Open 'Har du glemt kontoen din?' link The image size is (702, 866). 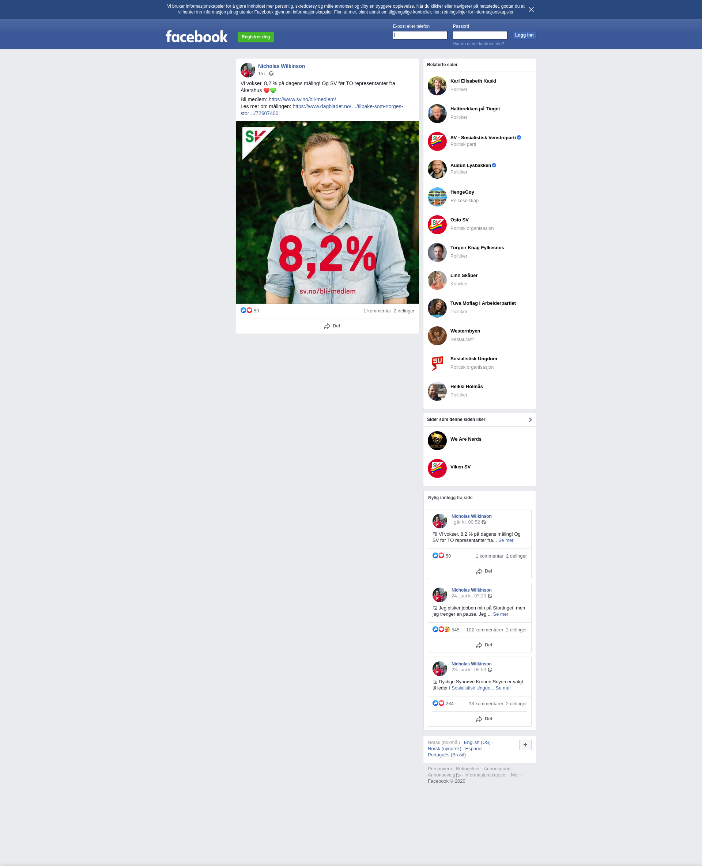(x=478, y=43)
